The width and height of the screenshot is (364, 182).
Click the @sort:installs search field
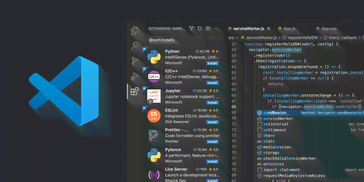(x=183, y=40)
